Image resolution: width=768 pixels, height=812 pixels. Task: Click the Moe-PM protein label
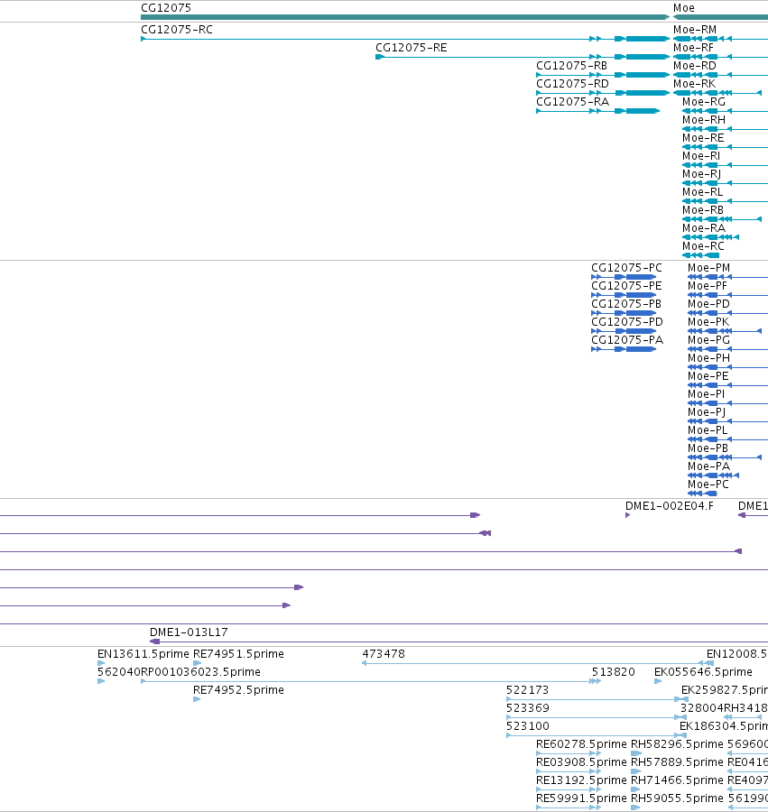[709, 268]
